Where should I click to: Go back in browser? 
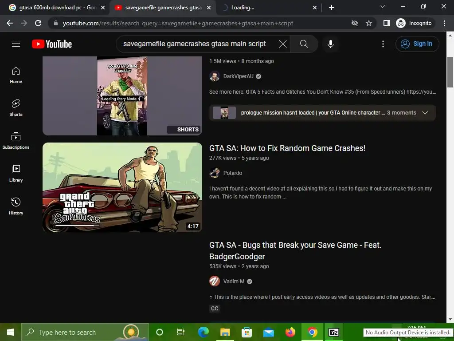(10, 23)
